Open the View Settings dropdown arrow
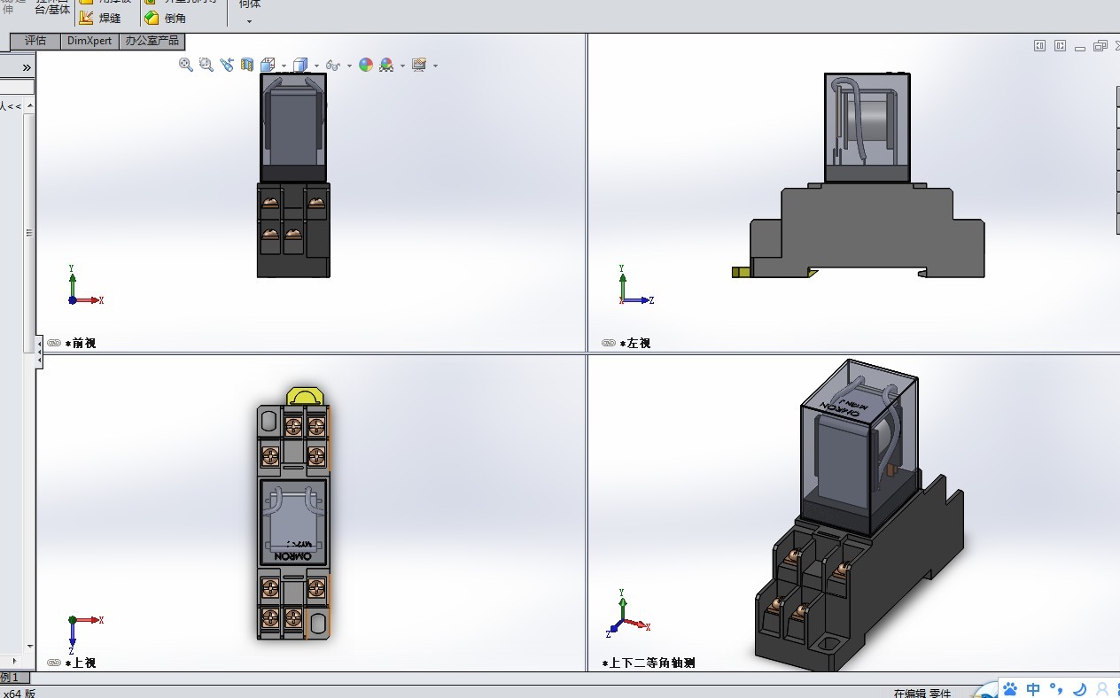 [435, 66]
